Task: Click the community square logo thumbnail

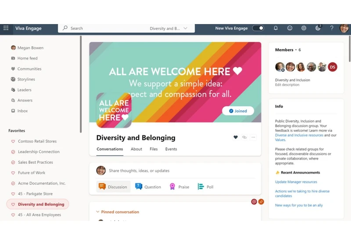Action: pyautogui.click(x=114, y=110)
